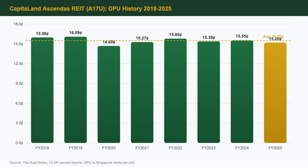Click the FY2018 green bar

[42, 90]
